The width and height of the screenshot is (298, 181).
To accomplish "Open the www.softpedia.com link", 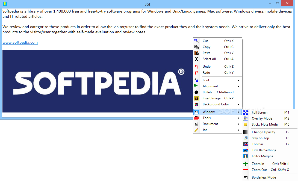I will [x=20, y=42].
